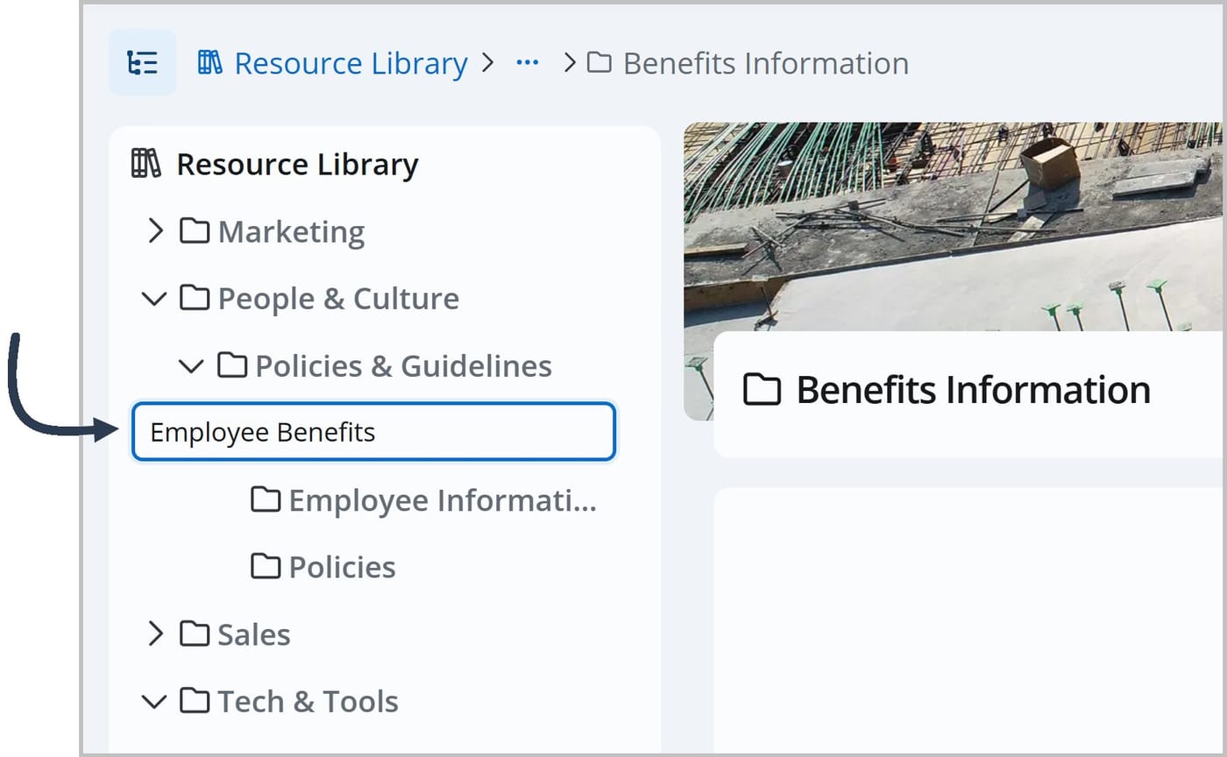
Task: Click Tech & Tools folder icon
Action: tap(195, 702)
